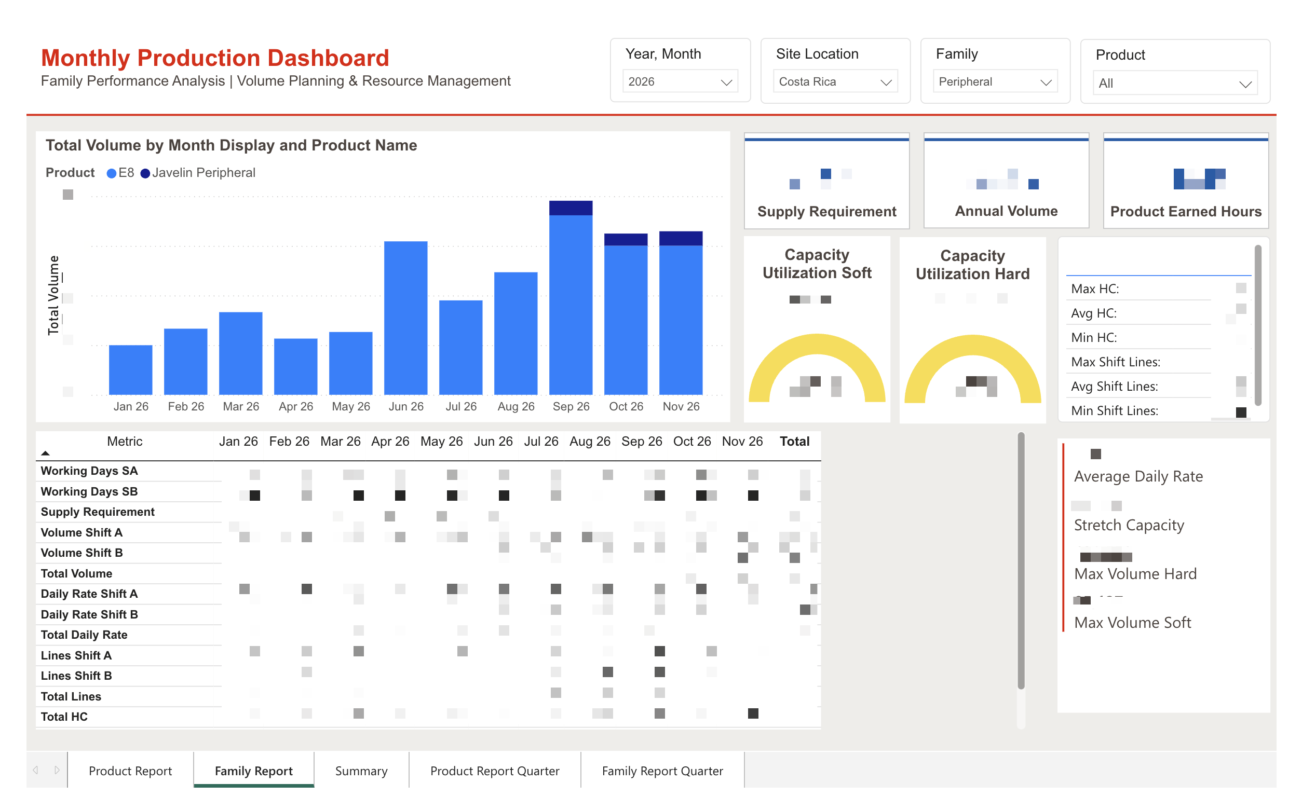Switch to the Product Report tab
This screenshot has height=797, width=1302.
[x=130, y=771]
